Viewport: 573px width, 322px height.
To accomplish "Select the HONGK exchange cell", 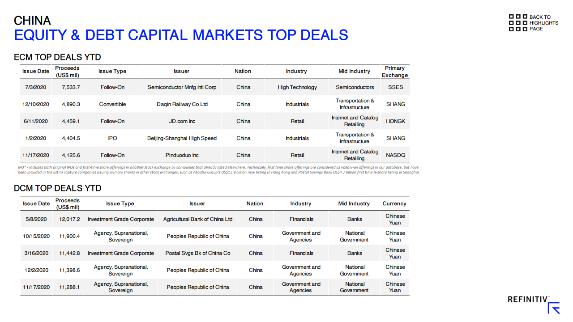I will pos(396,121).
